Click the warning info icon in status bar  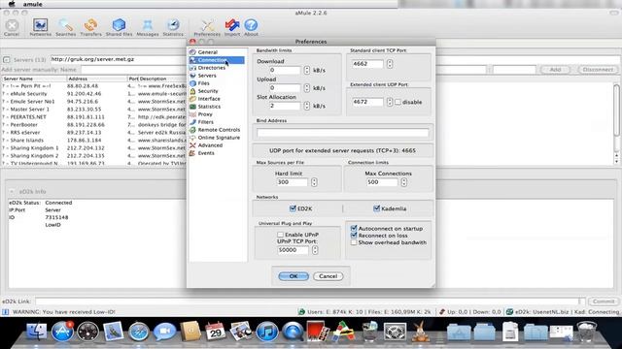coord(6,312)
